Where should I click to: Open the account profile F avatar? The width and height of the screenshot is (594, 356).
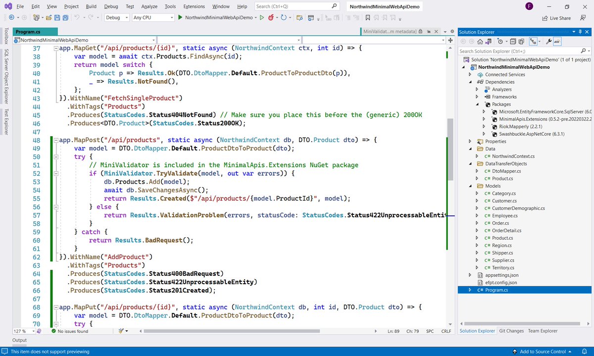(x=529, y=6)
